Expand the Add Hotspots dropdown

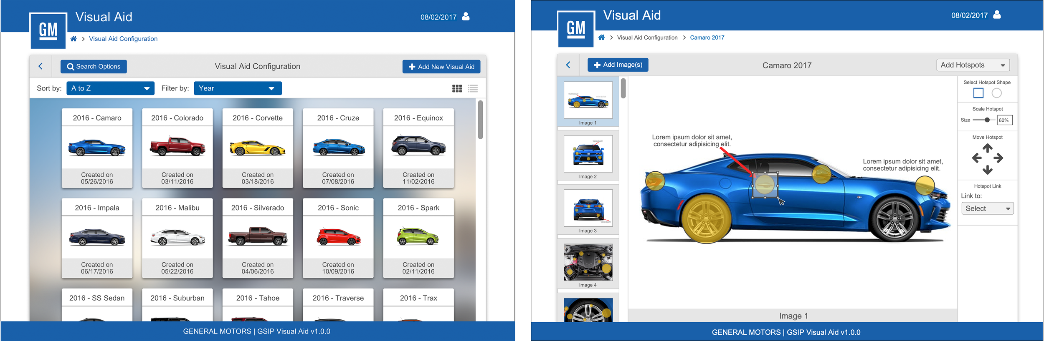tap(973, 65)
